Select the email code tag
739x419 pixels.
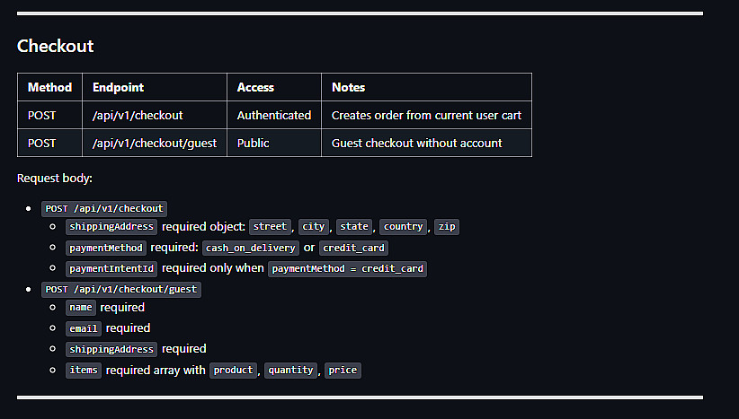coord(83,328)
